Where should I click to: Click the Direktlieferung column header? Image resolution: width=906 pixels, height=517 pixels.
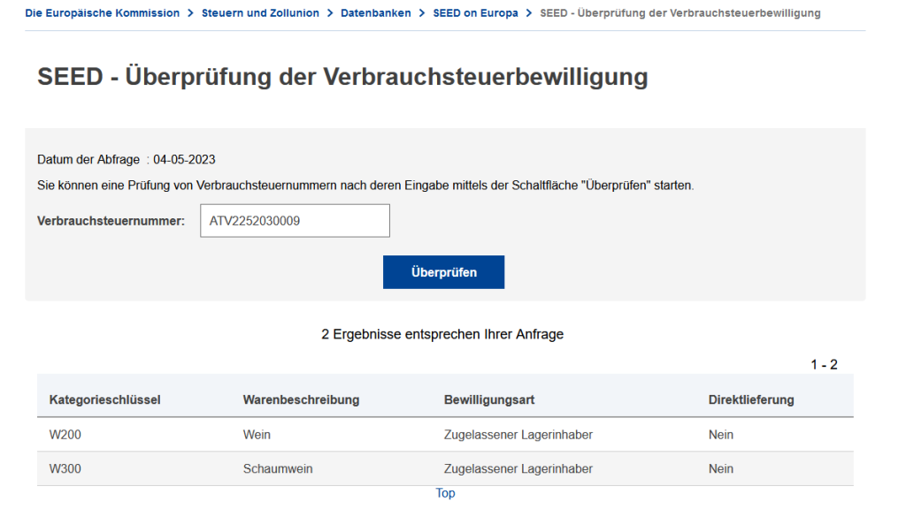(x=751, y=399)
